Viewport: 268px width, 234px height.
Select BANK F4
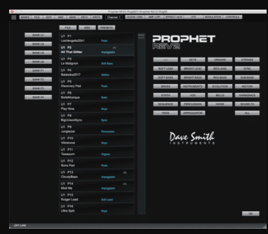tap(38, 97)
